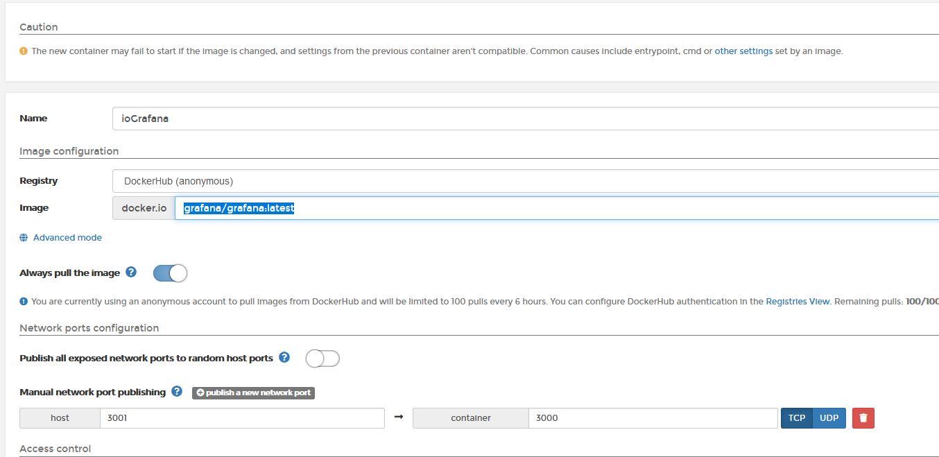Click the container port field showing 3000
939x457 pixels.
(x=653, y=418)
